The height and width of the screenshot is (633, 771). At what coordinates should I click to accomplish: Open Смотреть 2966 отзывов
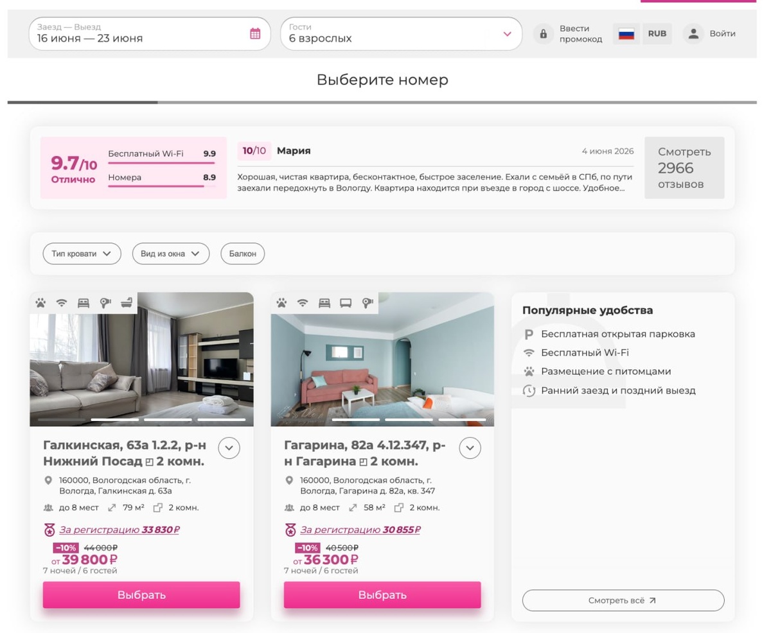pyautogui.click(x=684, y=168)
